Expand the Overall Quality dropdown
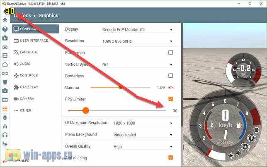The width and height of the screenshot is (267, 167). tap(143, 147)
